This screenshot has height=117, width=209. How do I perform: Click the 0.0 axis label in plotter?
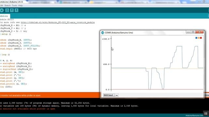[x=107, y=90]
